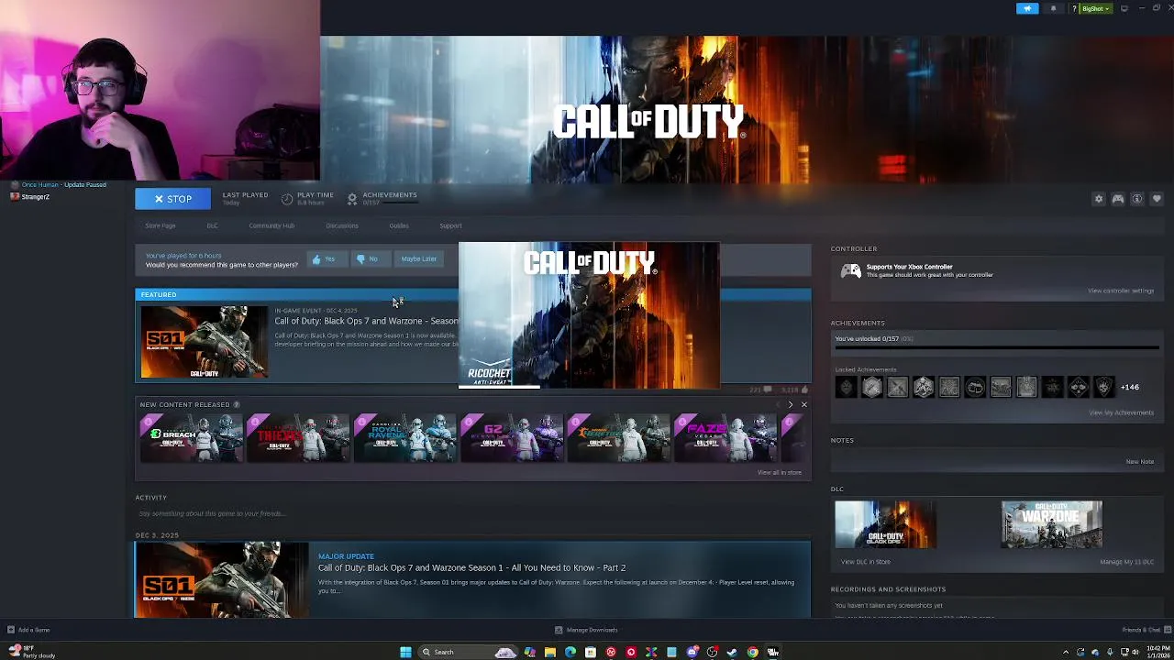Open the G2 content pack thumbnail
The image size is (1174, 660).
[511, 437]
